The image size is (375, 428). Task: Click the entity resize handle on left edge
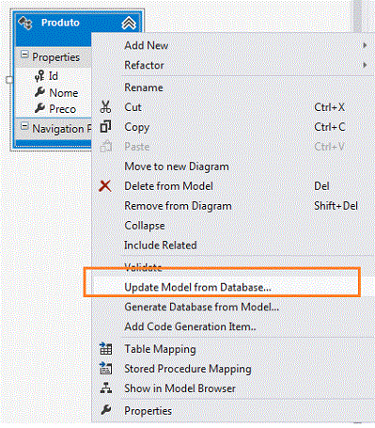(x=9, y=80)
